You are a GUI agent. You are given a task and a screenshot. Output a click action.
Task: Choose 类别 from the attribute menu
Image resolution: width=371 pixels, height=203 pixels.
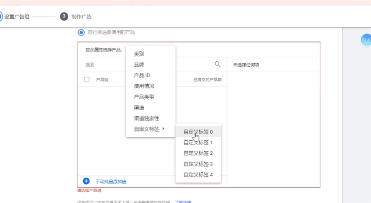click(139, 54)
